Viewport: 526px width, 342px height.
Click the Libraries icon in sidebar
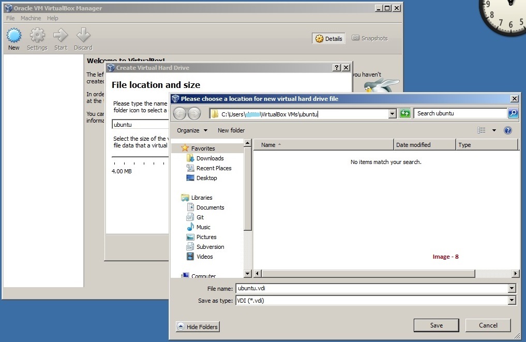pos(185,197)
